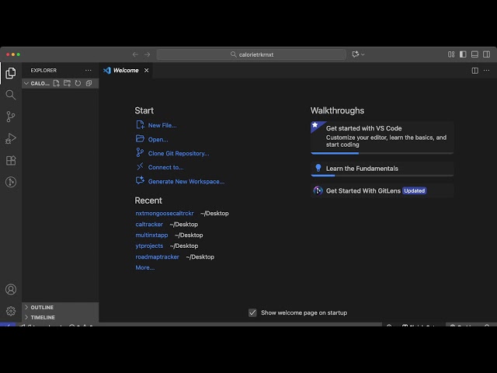Refresh the Explorer file tree
This screenshot has height=373, width=497.
[78, 83]
